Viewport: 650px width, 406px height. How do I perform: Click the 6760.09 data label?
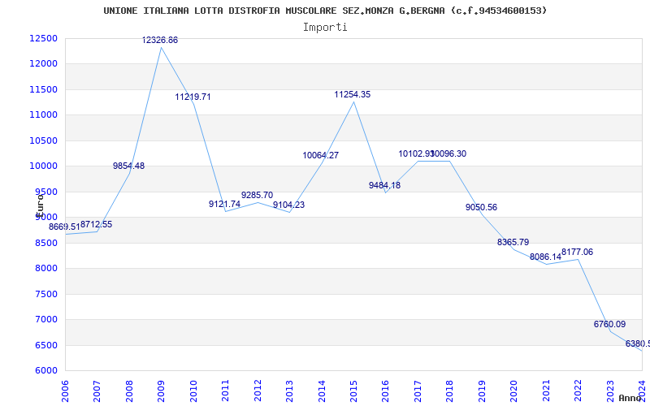(610, 324)
